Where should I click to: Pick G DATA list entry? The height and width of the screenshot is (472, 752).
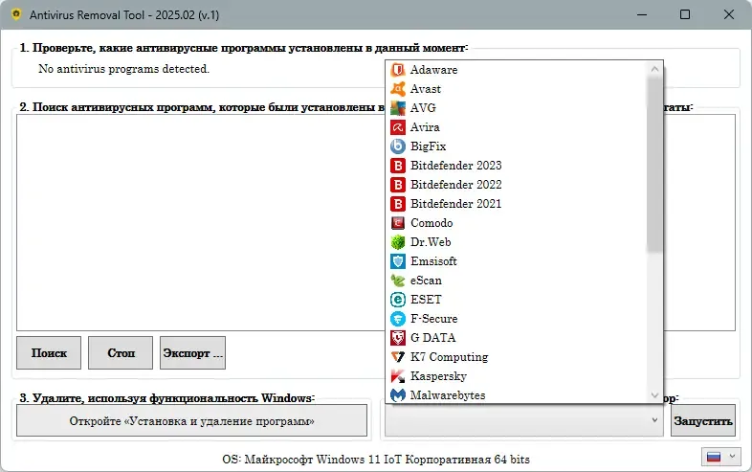[516, 338]
